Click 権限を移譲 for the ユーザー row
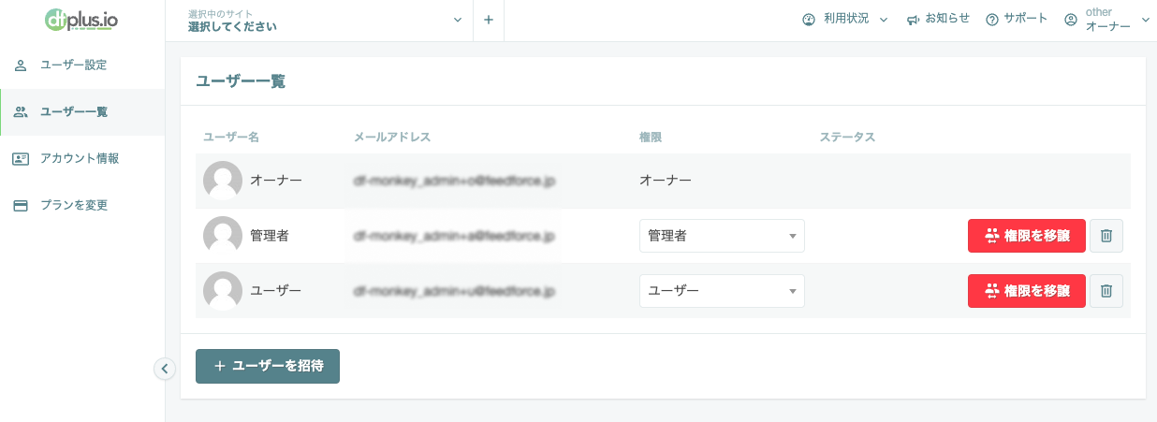This screenshot has height=422, width=1157. pos(1027,291)
